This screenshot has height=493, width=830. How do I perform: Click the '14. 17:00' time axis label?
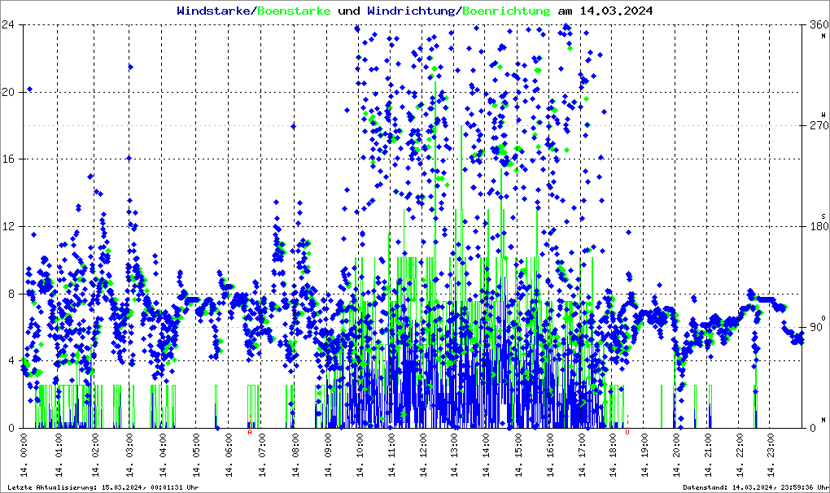click(582, 455)
